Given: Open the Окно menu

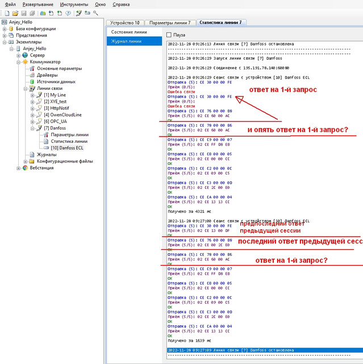Looking at the screenshot, I should click(x=100, y=5).
